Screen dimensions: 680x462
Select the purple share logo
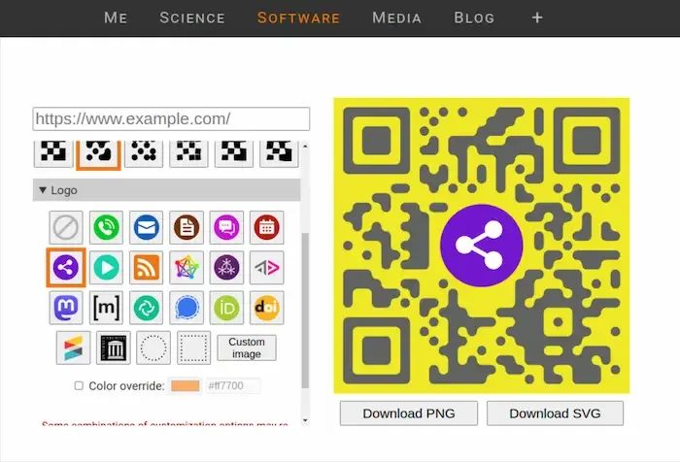(66, 268)
